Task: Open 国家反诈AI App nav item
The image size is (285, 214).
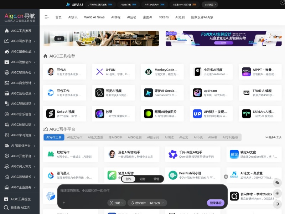Action: coord(202,17)
